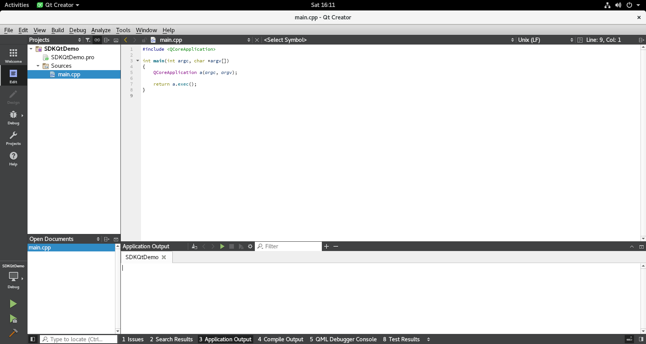
Task: Click the green Run button
Action: pyautogui.click(x=13, y=304)
